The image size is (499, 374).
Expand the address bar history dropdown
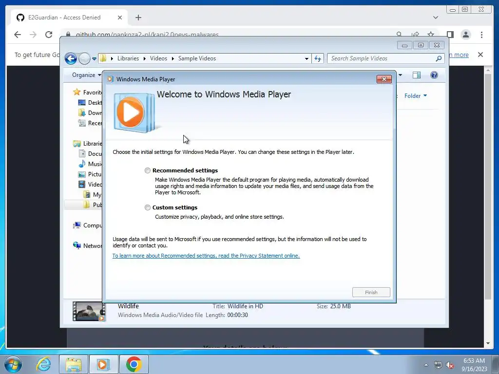(307, 59)
